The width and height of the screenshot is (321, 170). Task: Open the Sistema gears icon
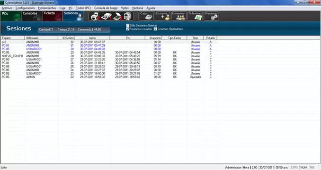pyautogui.click(x=211, y=16)
